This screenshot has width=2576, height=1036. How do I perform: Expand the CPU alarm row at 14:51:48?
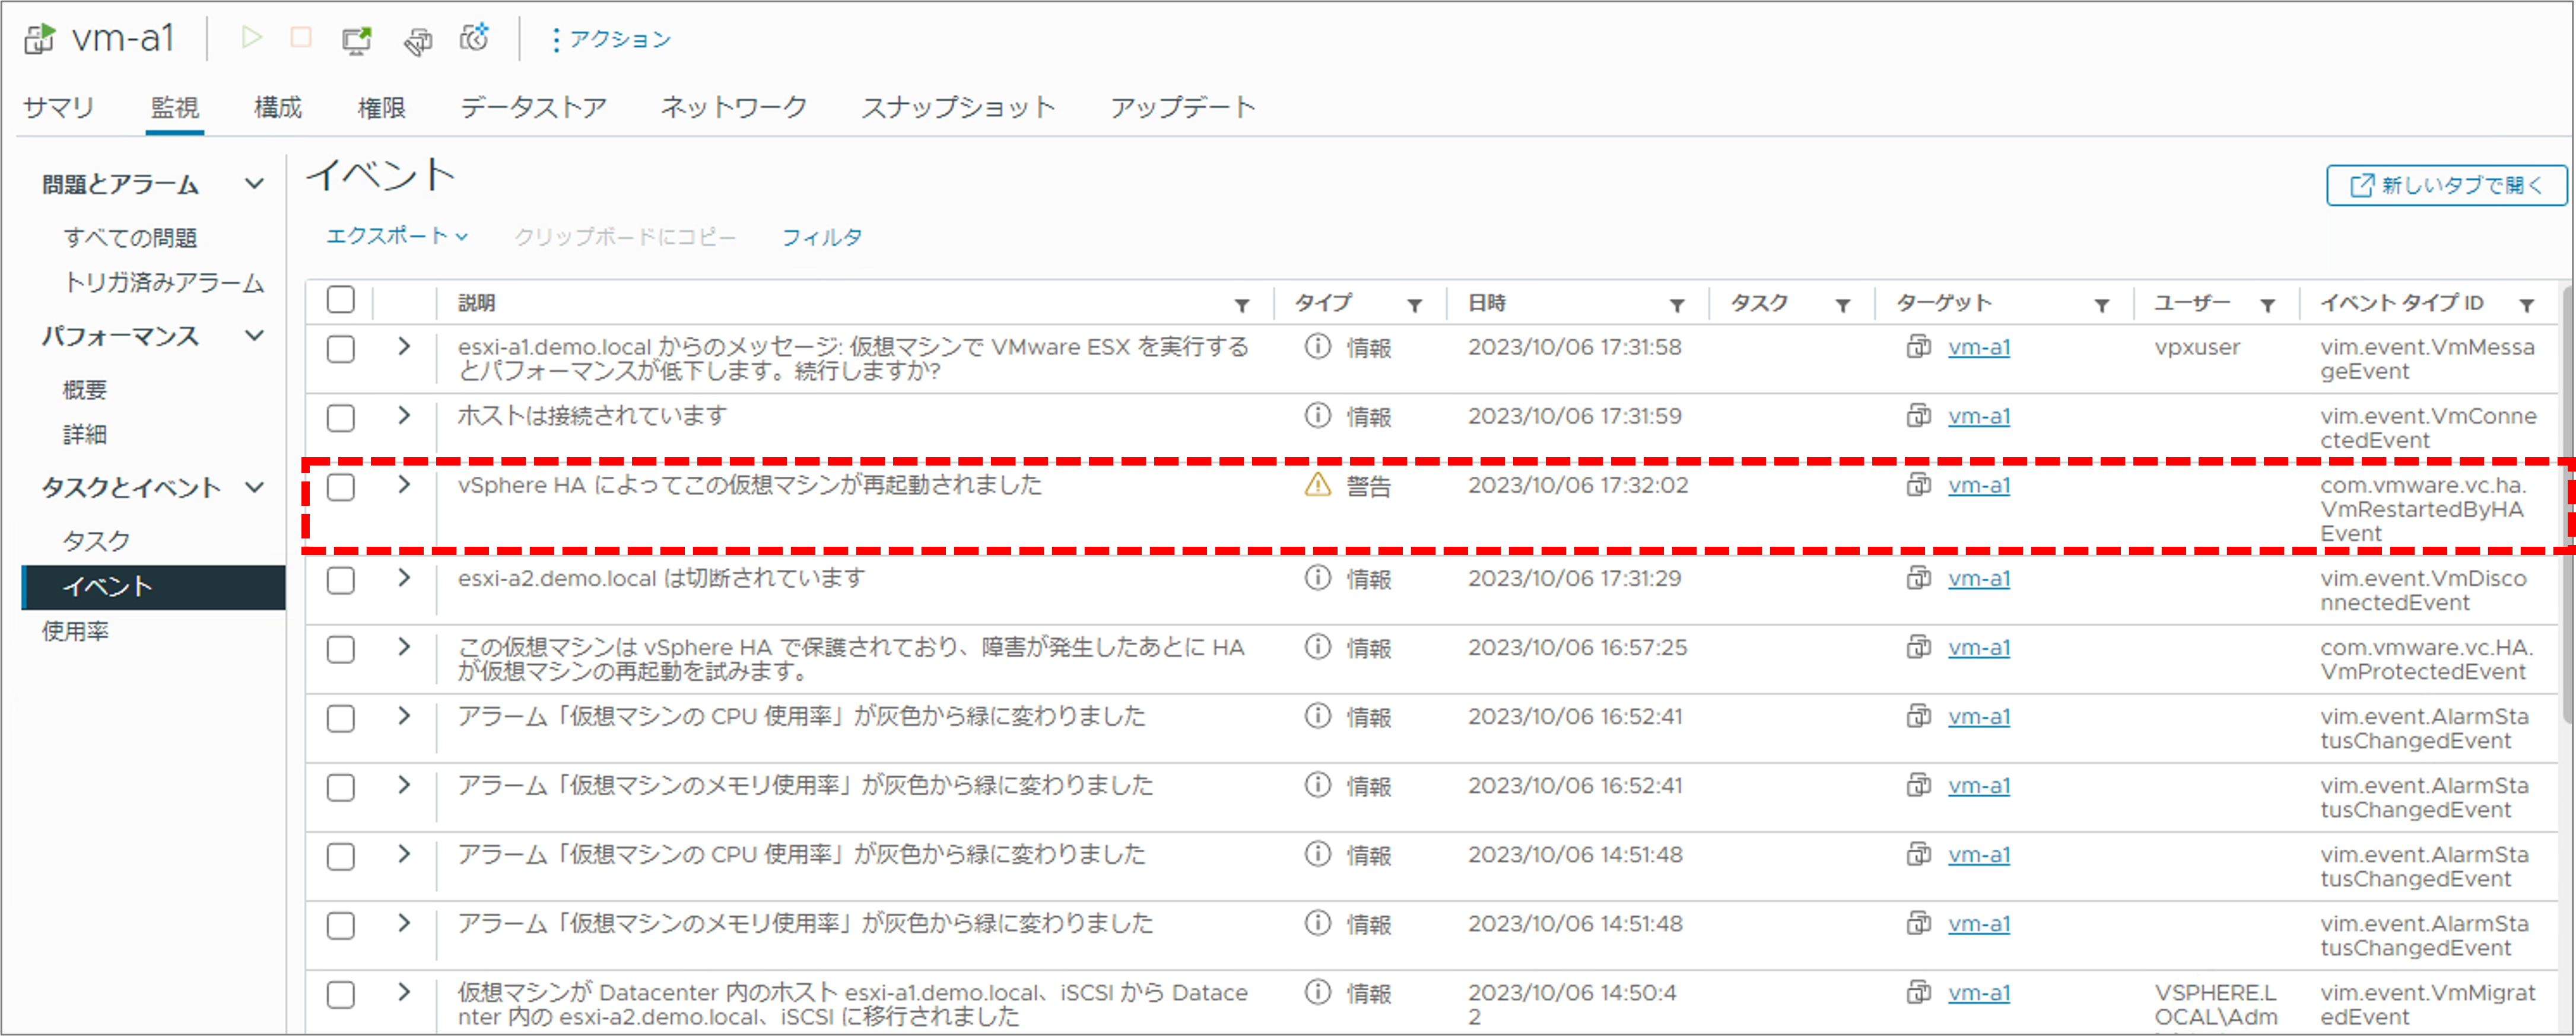click(404, 854)
